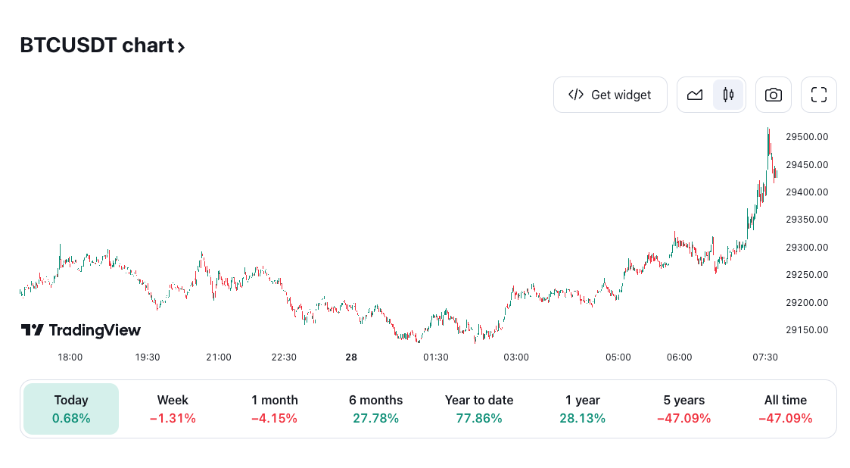Image resolution: width=850 pixels, height=468 pixels.
Task: Choose the Year to date range
Action: (478, 409)
